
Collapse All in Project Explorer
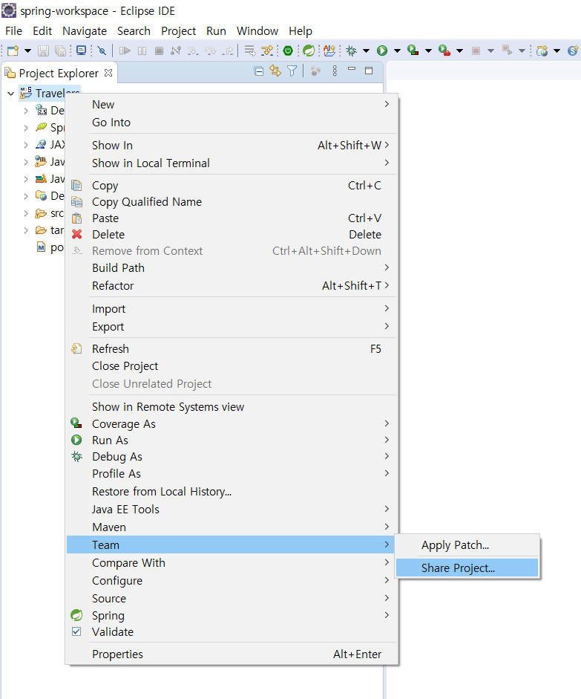pyautogui.click(x=259, y=71)
